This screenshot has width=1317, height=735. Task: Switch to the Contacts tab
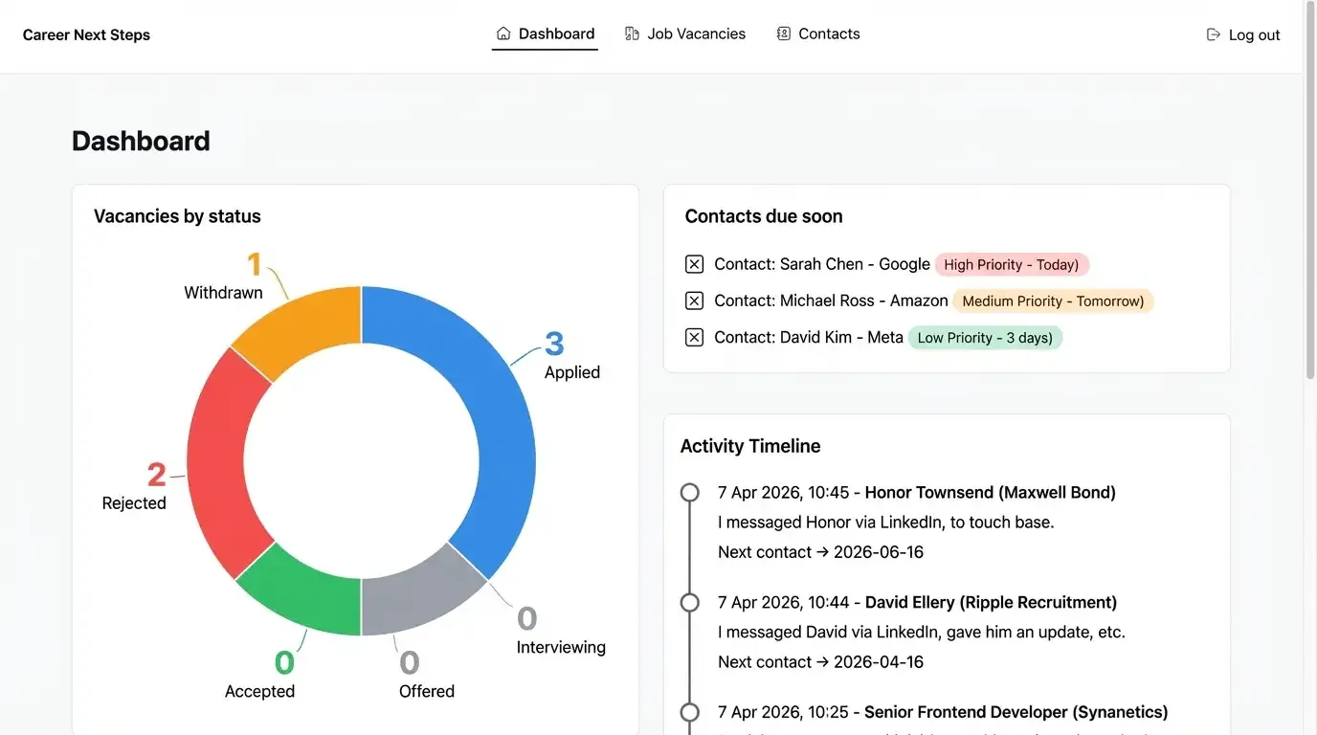coord(829,34)
